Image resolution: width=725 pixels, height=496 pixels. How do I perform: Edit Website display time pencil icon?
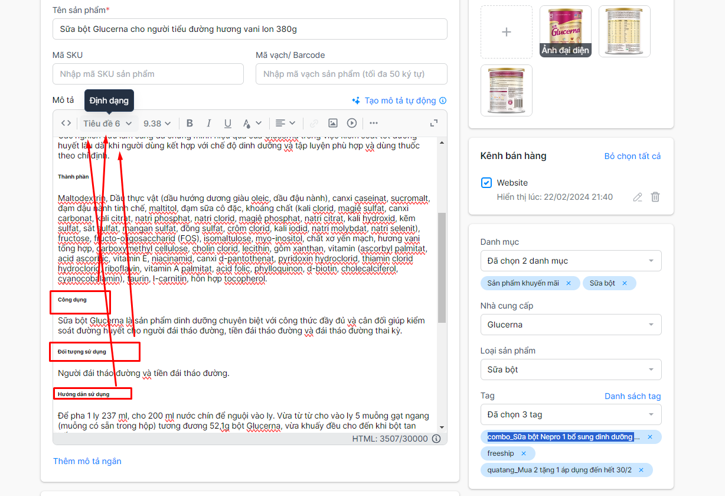tap(638, 197)
